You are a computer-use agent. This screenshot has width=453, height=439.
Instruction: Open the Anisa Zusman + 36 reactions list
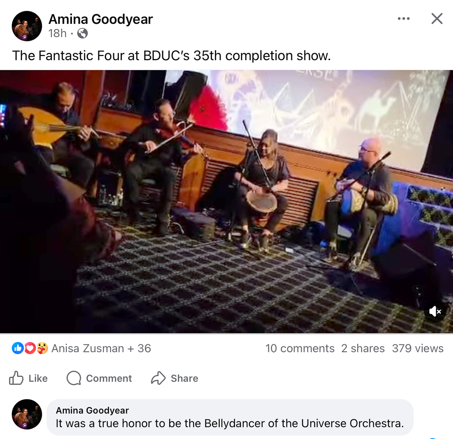[101, 348]
